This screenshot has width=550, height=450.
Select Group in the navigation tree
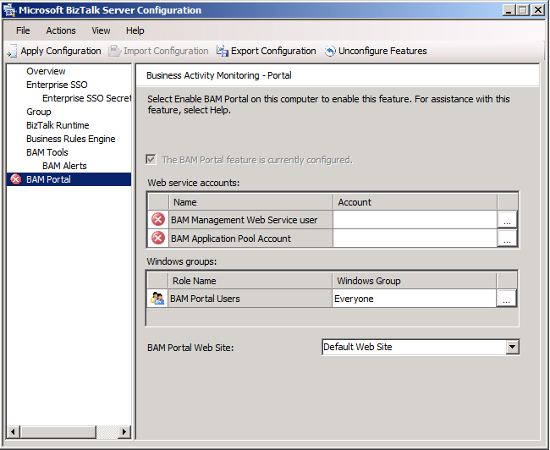click(39, 112)
